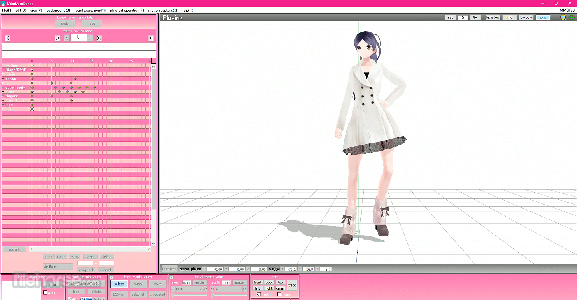Click the track button in view panel
577x300 pixels.
[x=292, y=285]
